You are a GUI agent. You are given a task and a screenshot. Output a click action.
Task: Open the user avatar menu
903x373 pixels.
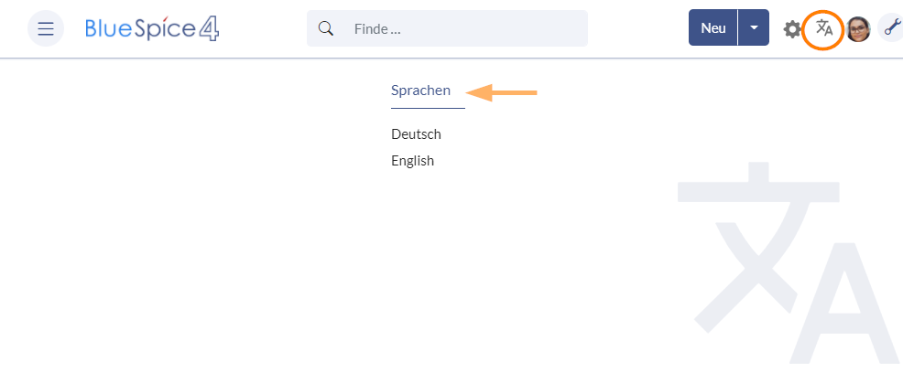[857, 28]
